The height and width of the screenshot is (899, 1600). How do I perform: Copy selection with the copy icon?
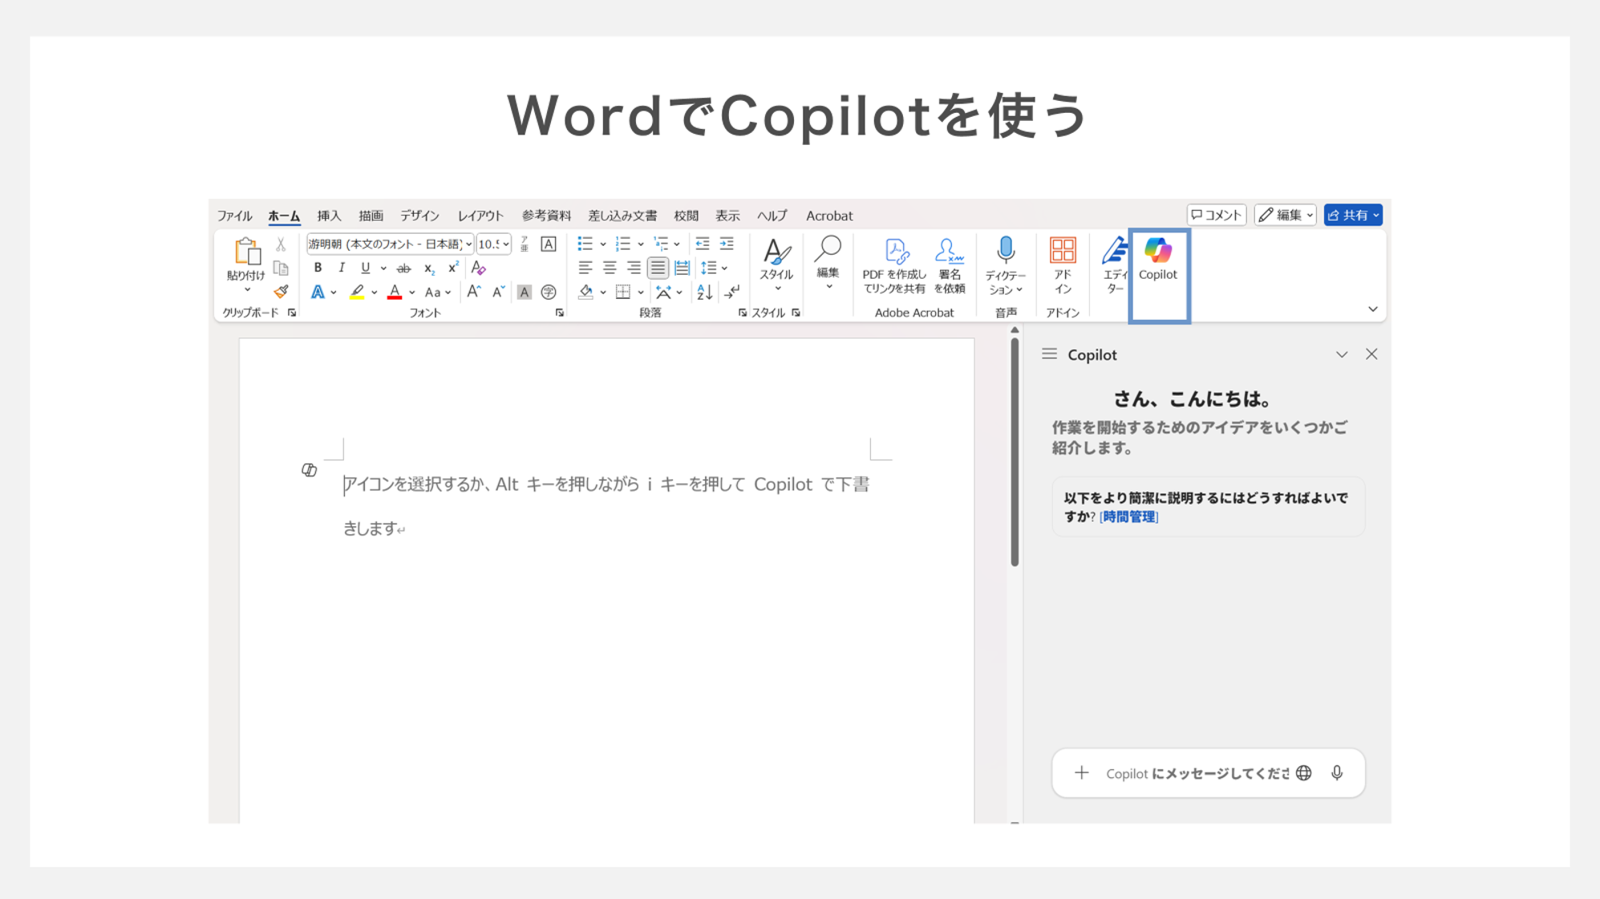click(281, 268)
